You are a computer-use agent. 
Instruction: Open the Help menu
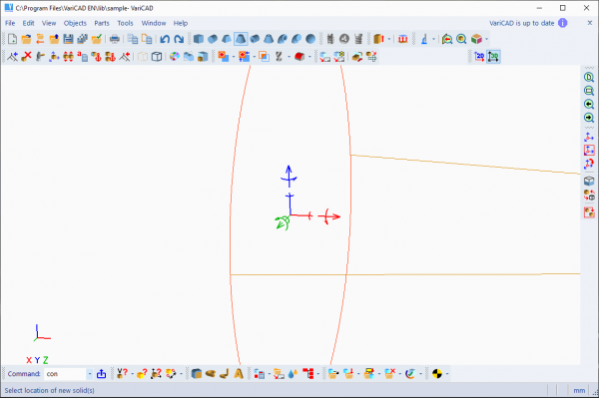(181, 23)
